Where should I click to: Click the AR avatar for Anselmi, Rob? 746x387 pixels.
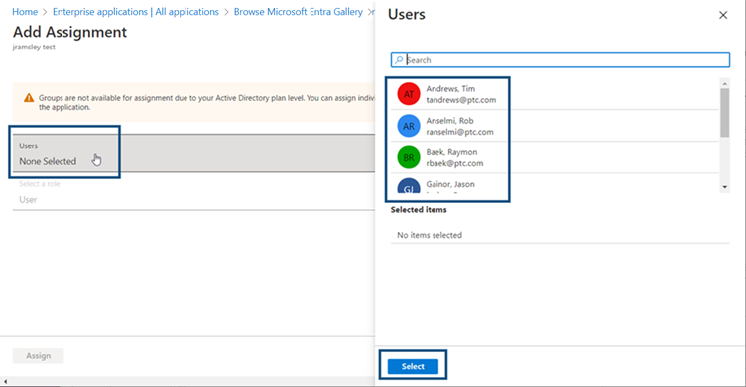408,126
